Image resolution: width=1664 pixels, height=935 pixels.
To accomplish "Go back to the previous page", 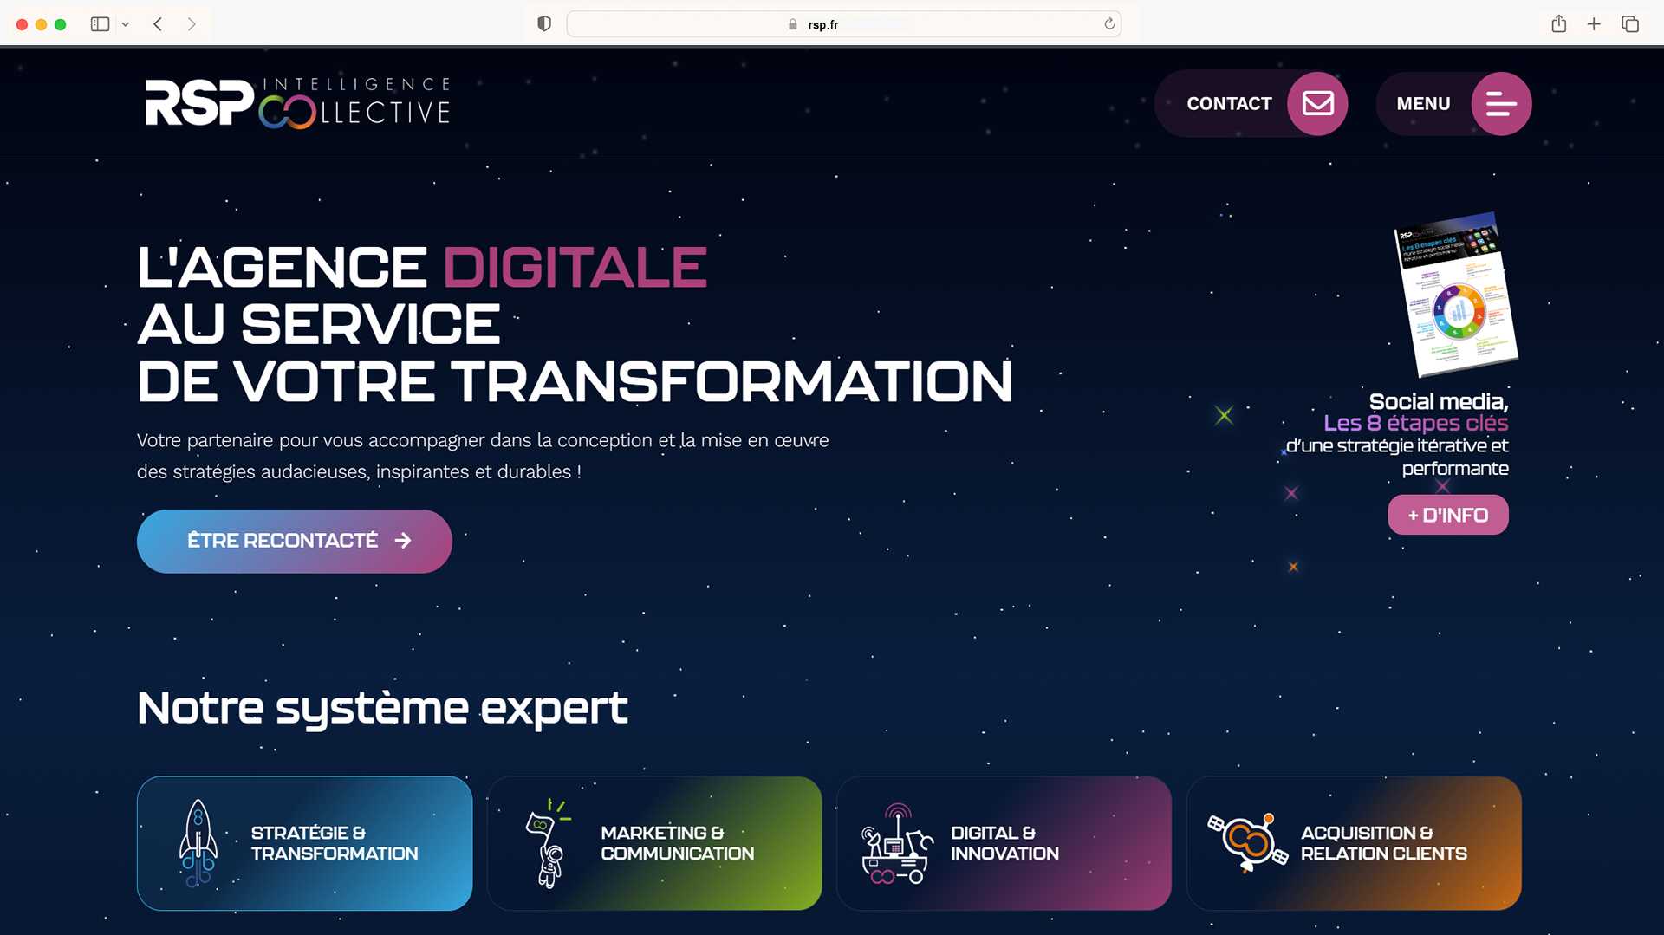I will click(158, 24).
